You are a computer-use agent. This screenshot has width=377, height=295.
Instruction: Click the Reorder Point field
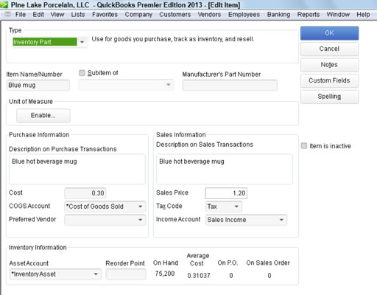click(126, 274)
